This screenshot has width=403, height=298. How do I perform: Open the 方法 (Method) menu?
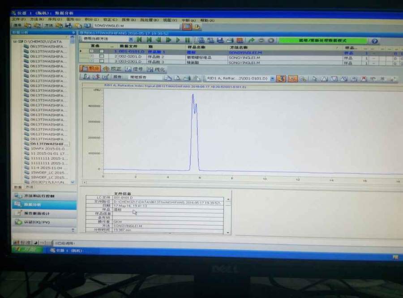tap(37, 19)
